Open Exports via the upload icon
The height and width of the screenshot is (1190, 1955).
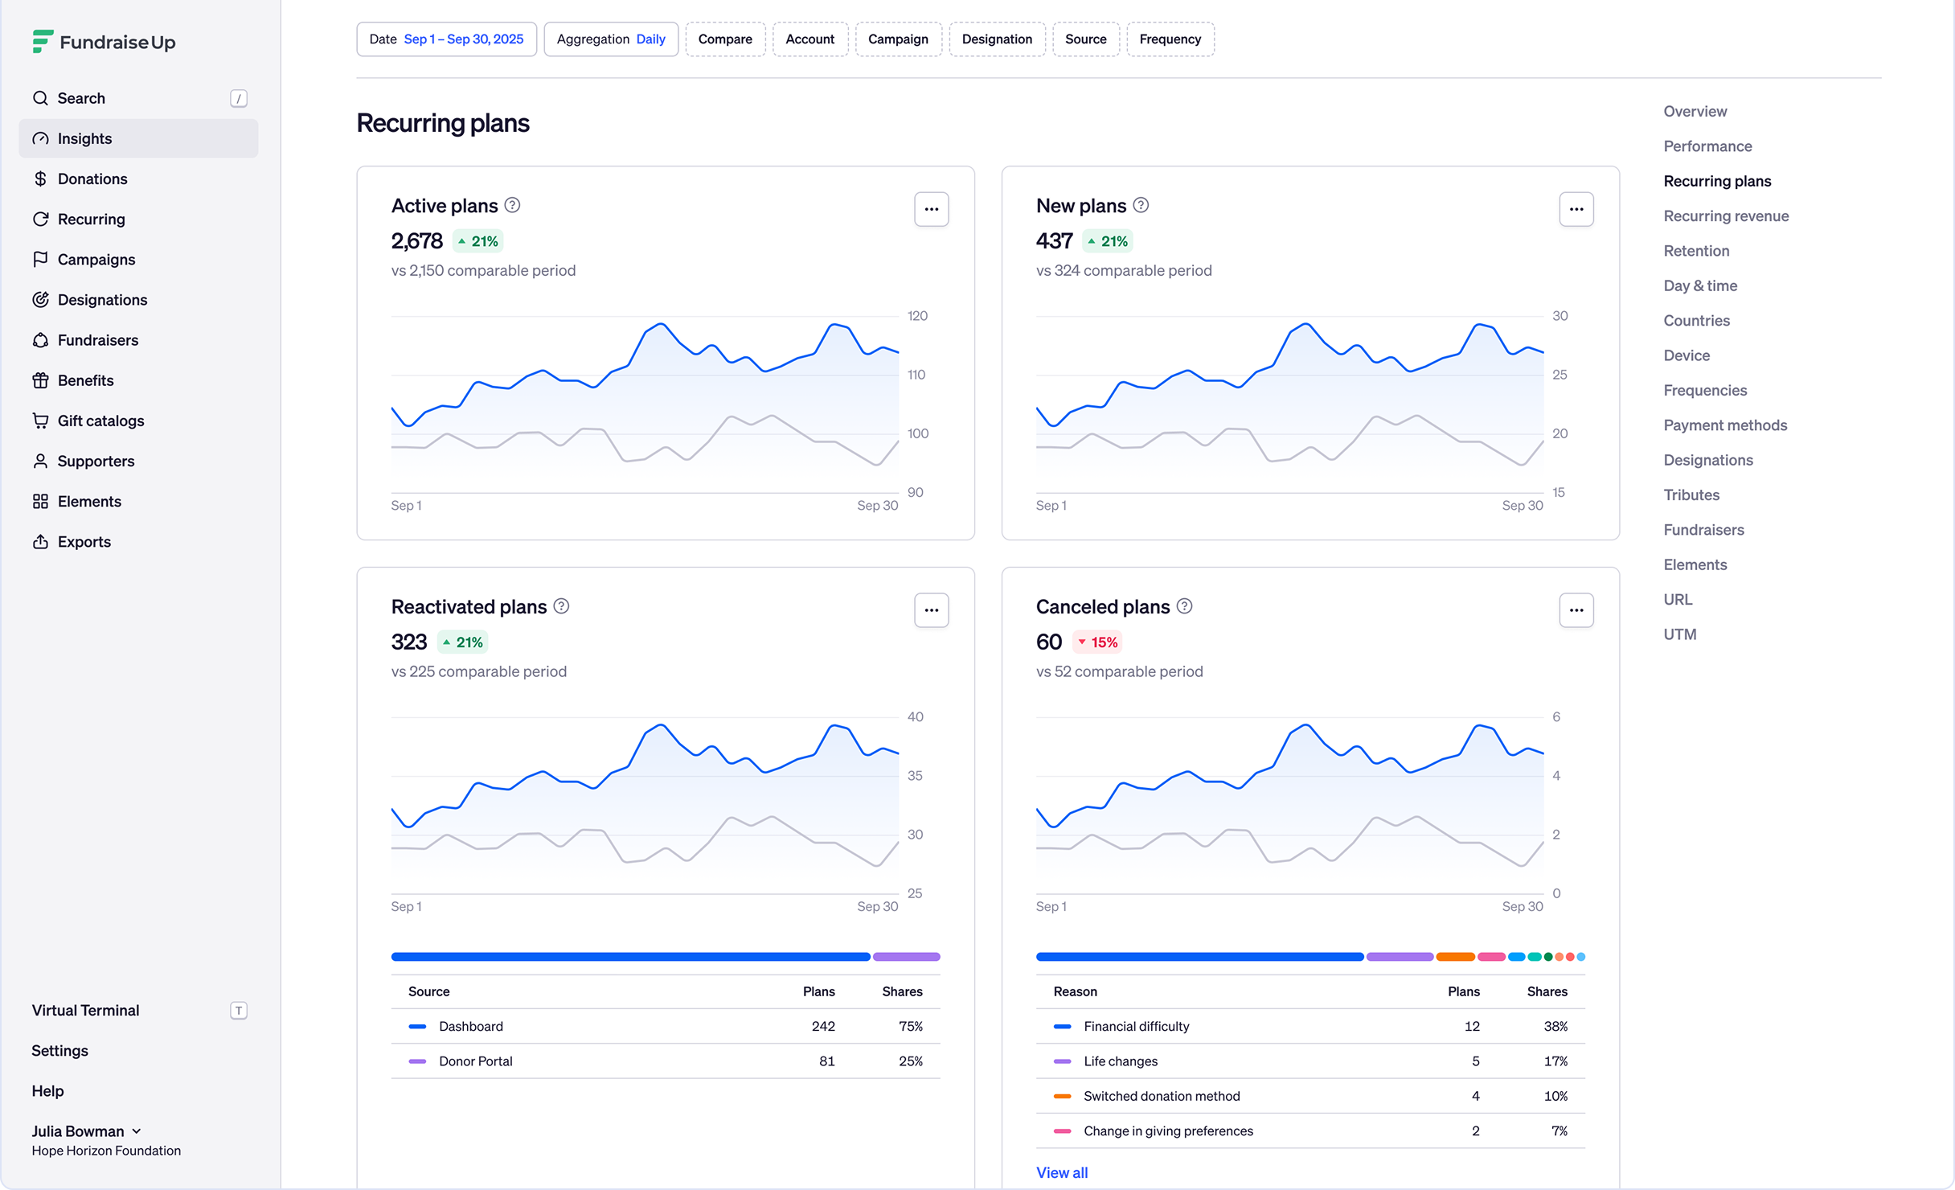coord(40,541)
